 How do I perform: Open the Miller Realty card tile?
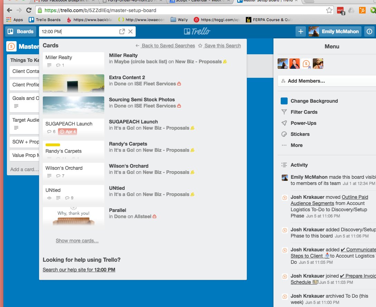[x=74, y=61]
